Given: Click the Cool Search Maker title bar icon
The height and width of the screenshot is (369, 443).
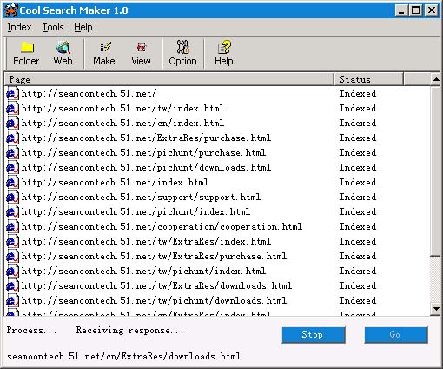Looking at the screenshot, I should coord(11,10).
